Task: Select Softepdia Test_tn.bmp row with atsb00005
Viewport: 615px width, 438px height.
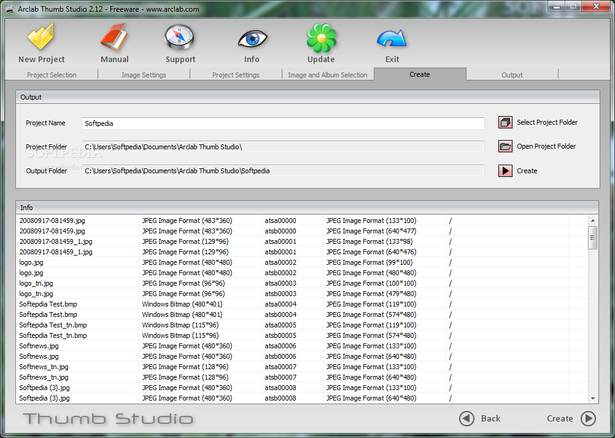Action: [x=302, y=335]
